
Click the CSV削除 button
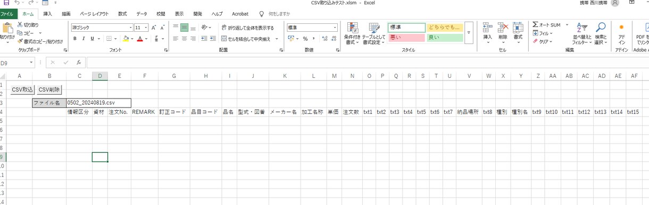49,90
